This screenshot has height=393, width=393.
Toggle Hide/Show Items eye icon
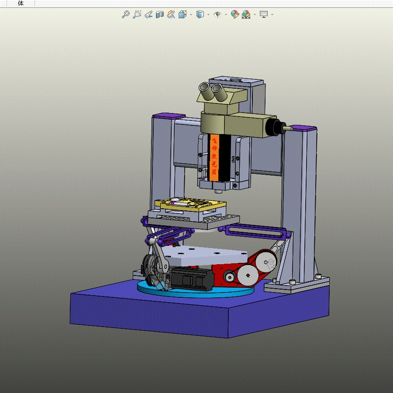point(217,14)
